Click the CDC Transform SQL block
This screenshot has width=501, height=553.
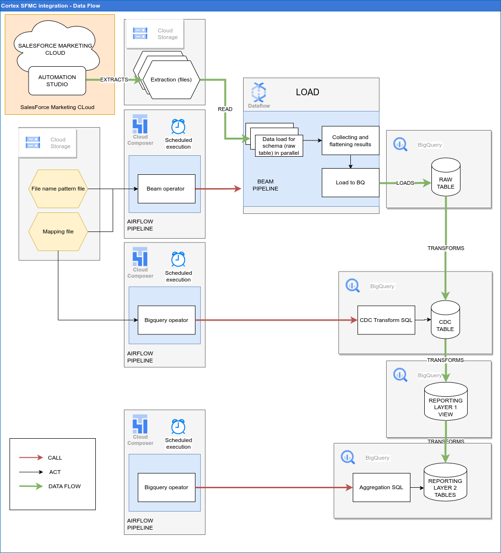coord(386,320)
